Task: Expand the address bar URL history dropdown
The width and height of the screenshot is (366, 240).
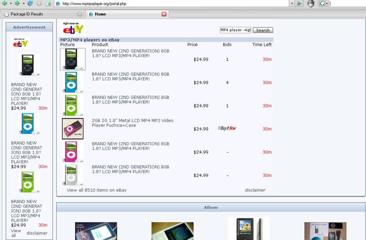Action: (x=292, y=4)
